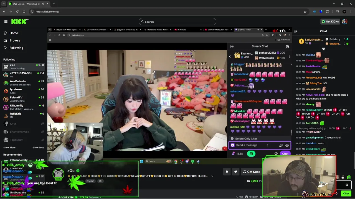This screenshot has height=199, width=355.
Task: Open Kick user avatar menu
Action: point(344,22)
